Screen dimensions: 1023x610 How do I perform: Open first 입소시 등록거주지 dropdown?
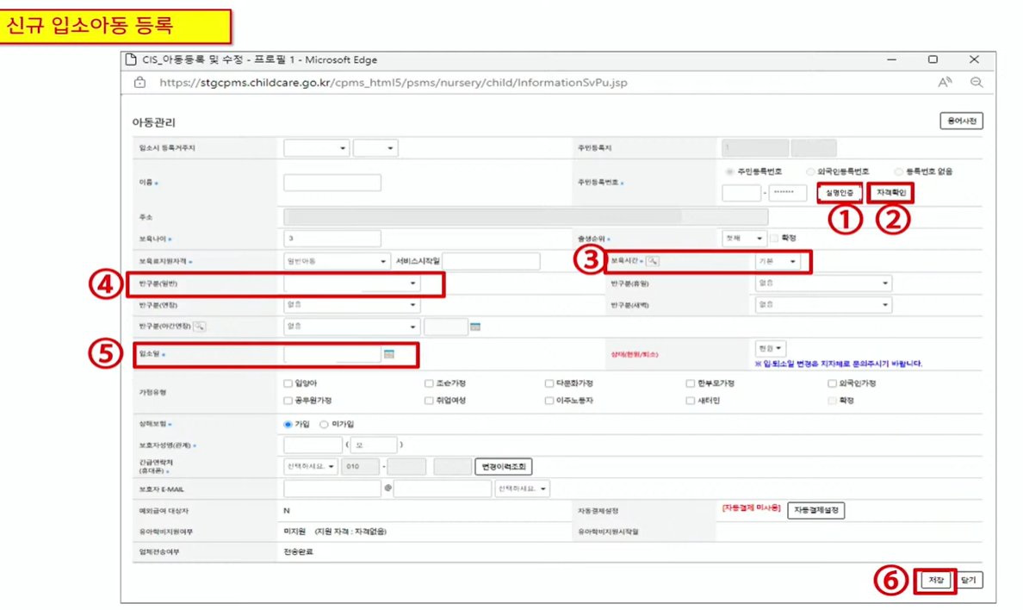pyautogui.click(x=316, y=148)
